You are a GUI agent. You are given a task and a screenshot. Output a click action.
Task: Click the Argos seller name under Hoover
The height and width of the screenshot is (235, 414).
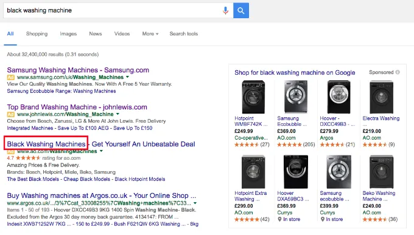point(326,138)
